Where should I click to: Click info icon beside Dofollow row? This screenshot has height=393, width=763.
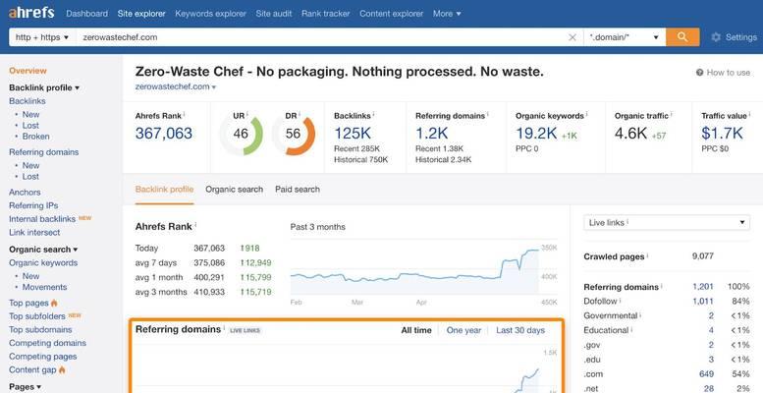[621, 301]
